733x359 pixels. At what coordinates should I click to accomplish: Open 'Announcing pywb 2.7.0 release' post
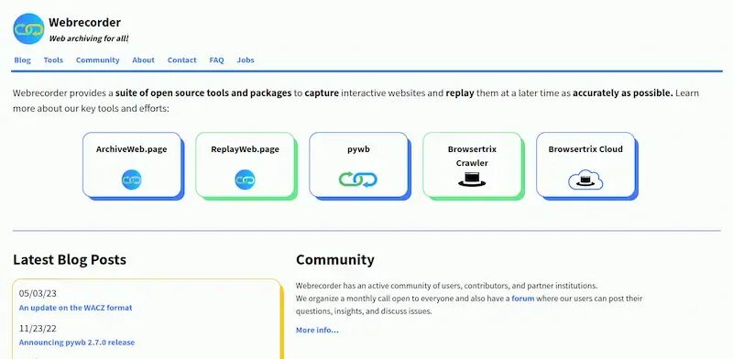coord(77,343)
